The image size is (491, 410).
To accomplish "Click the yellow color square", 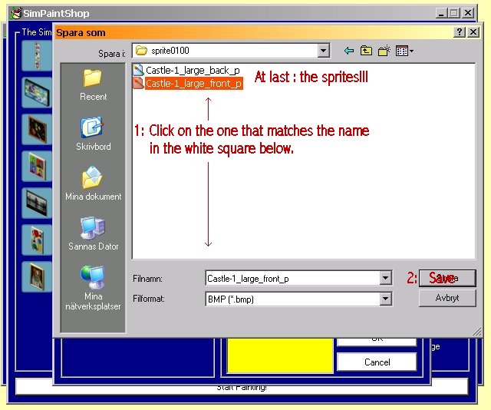I will pyautogui.click(x=280, y=355).
